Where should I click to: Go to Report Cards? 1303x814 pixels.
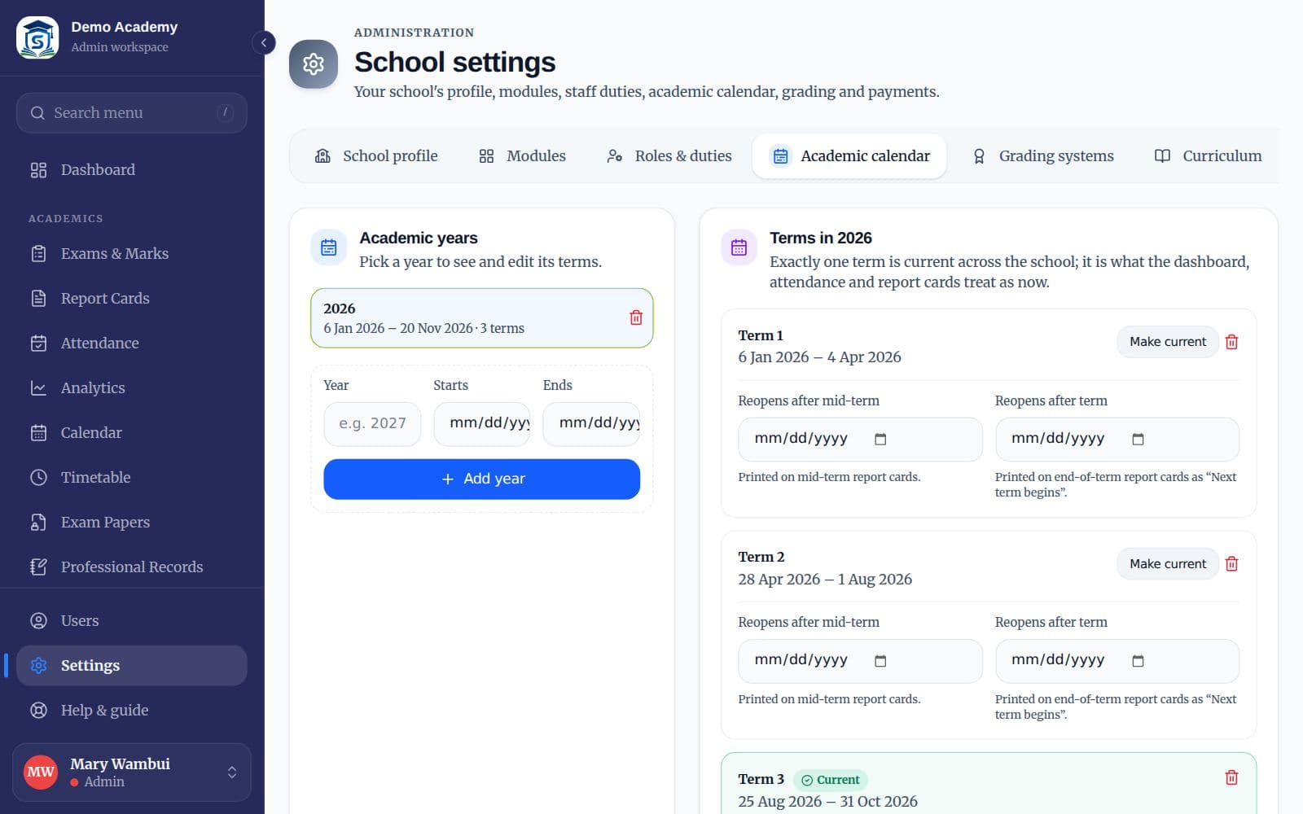(x=131, y=299)
